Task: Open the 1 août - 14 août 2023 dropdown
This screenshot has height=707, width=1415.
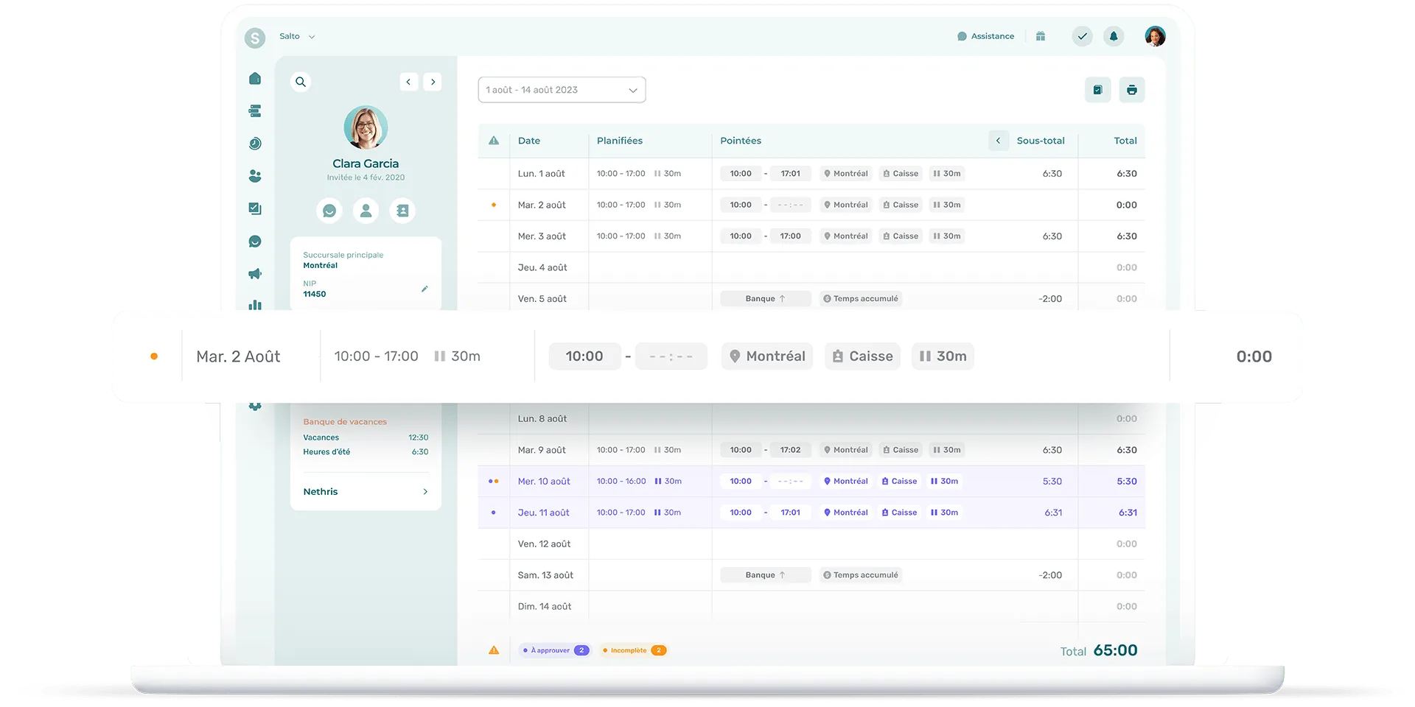Action: pos(562,90)
